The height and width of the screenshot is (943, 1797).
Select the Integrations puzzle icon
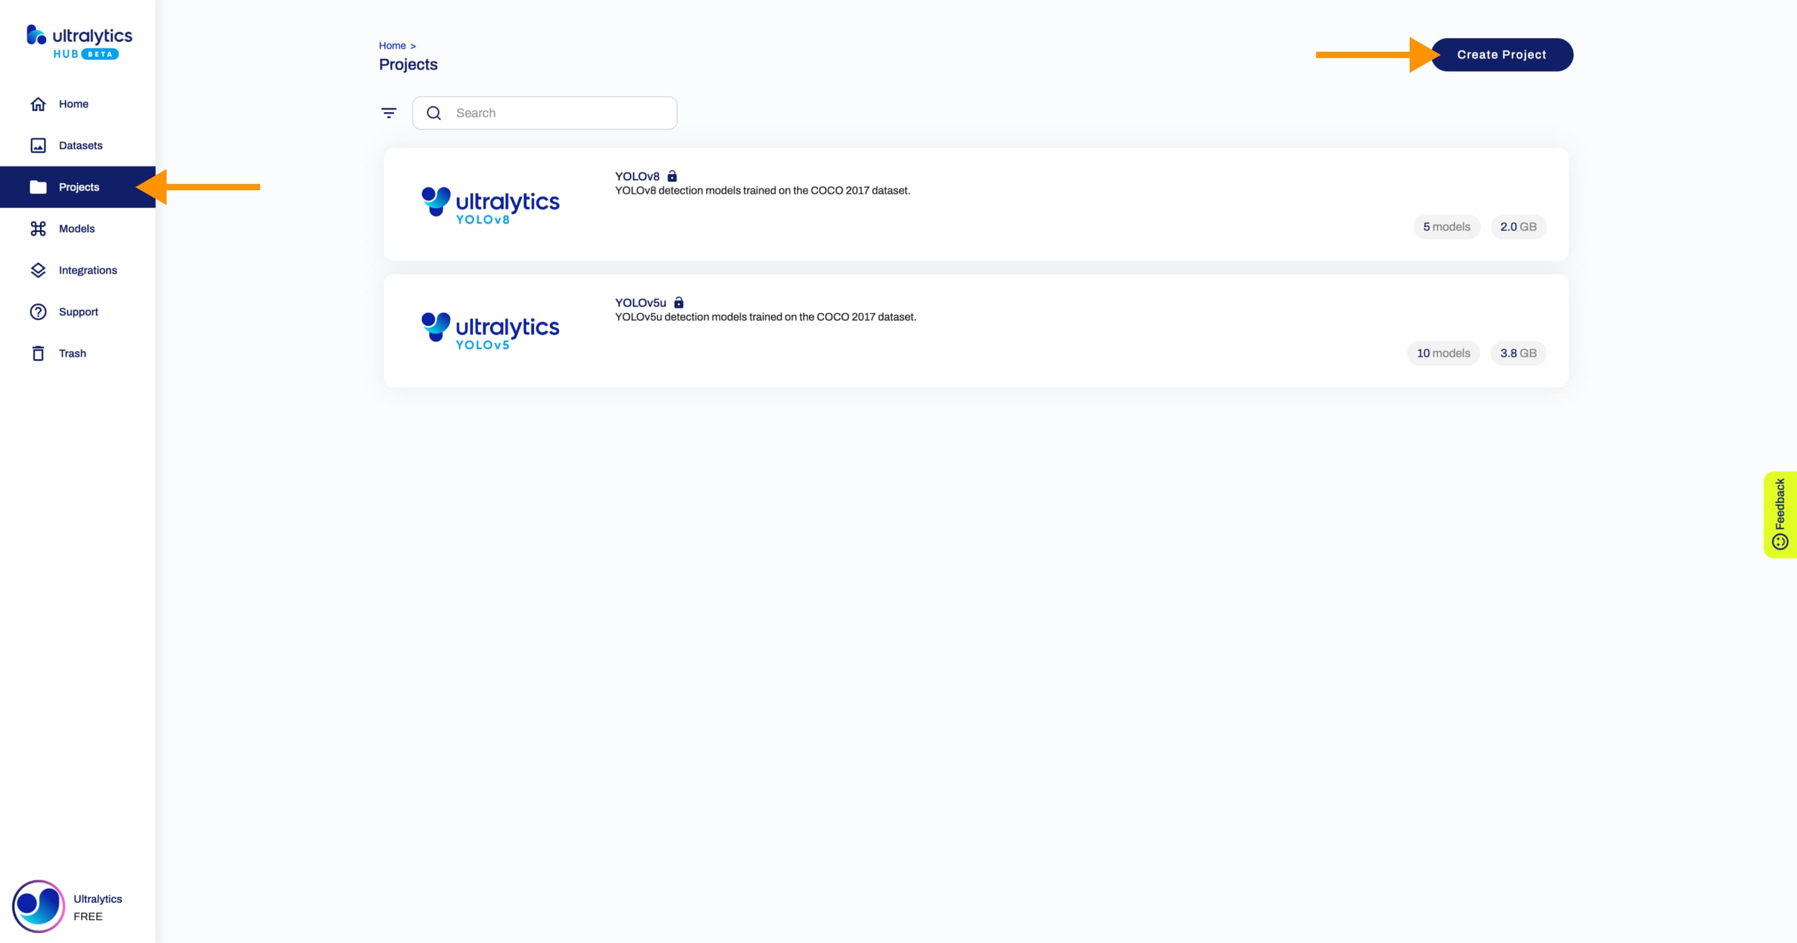pyautogui.click(x=38, y=269)
